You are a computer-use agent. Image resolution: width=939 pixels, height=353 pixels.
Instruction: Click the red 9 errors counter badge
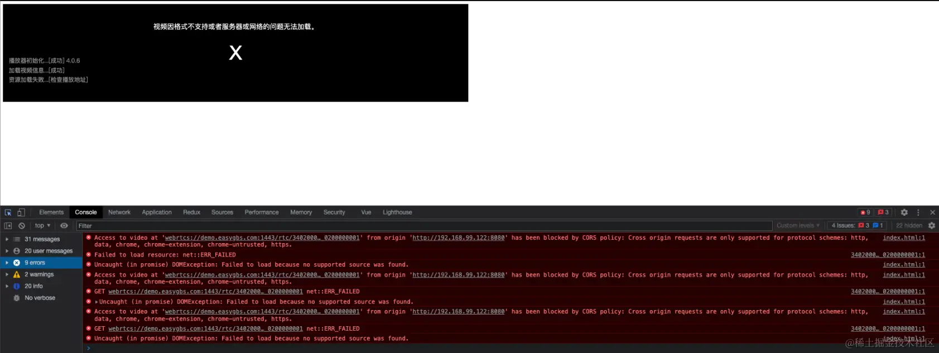[x=865, y=212]
